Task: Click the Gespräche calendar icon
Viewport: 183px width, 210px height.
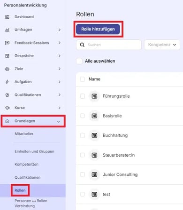Action: pos(7,56)
